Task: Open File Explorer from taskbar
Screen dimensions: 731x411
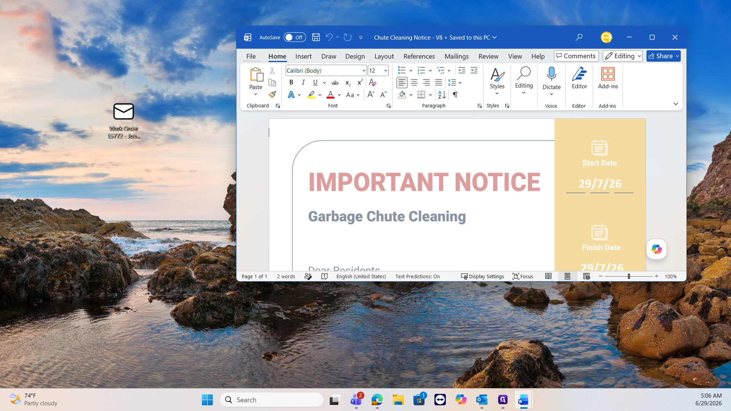Action: [398, 400]
